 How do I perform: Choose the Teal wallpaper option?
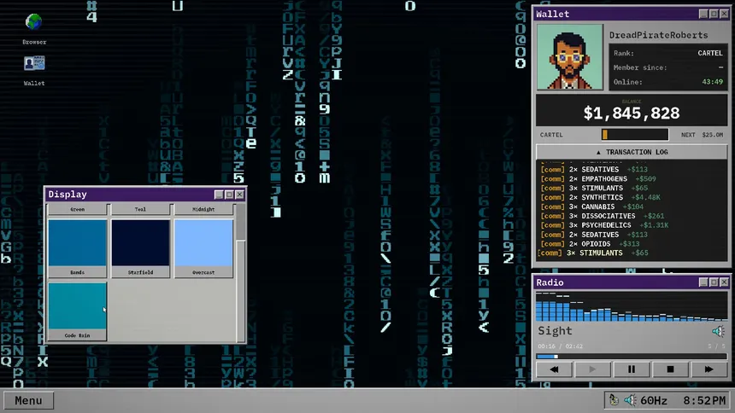pyautogui.click(x=141, y=209)
